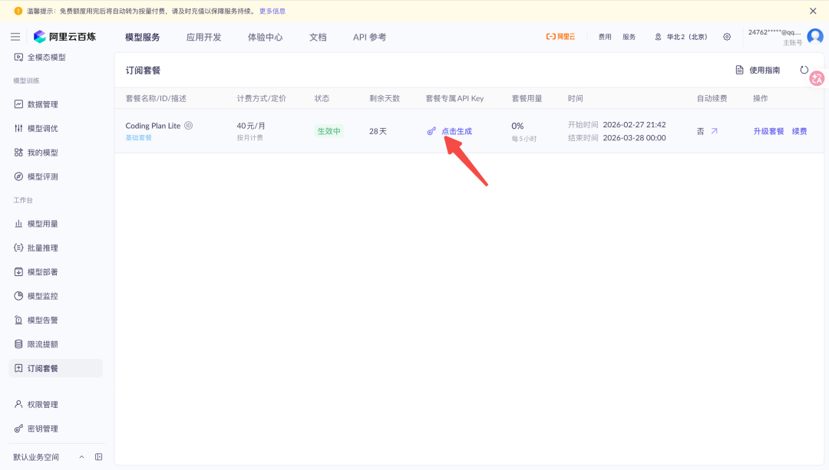
Task: Click the settings gear in top bar
Action: click(x=727, y=35)
